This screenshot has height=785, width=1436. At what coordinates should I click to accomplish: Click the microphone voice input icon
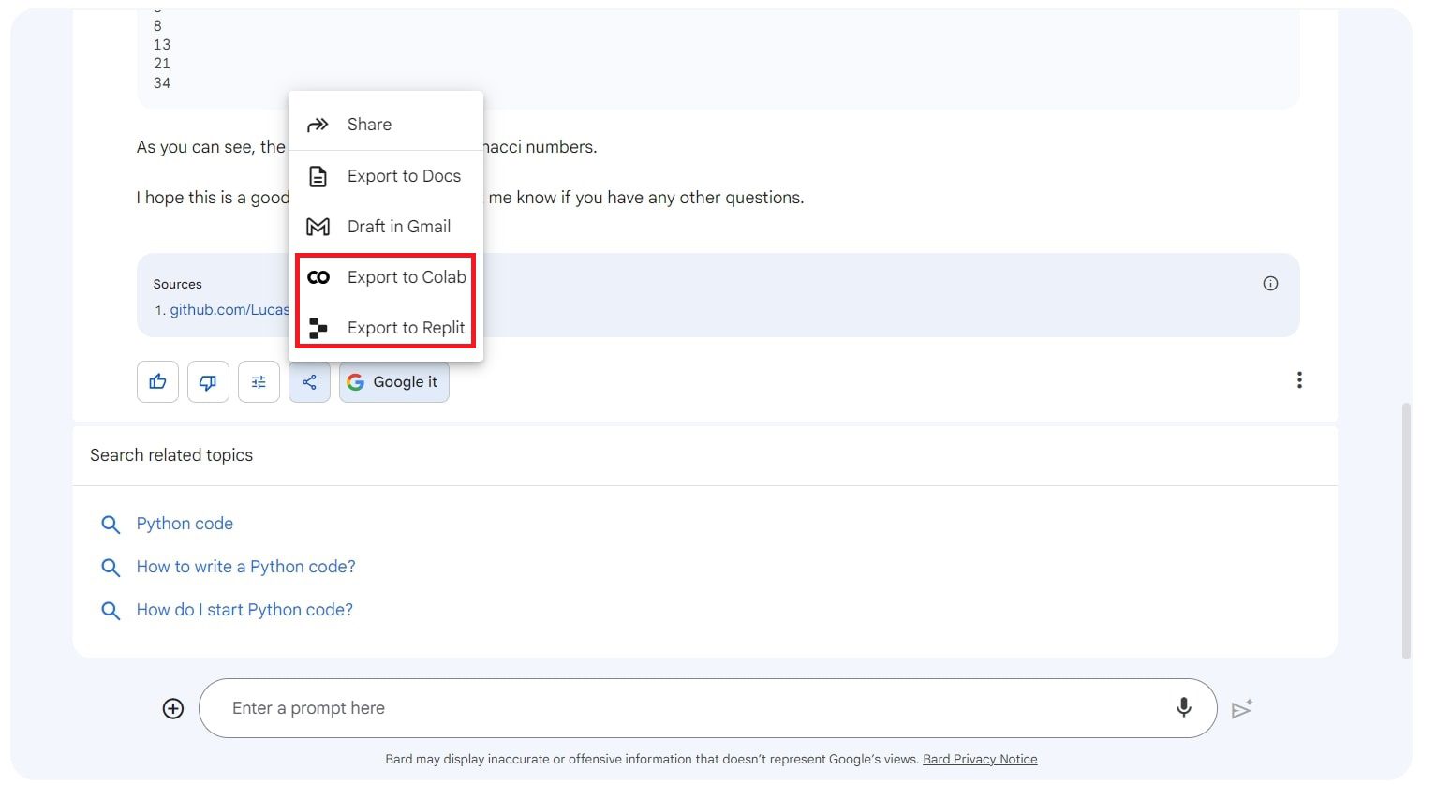(1183, 708)
